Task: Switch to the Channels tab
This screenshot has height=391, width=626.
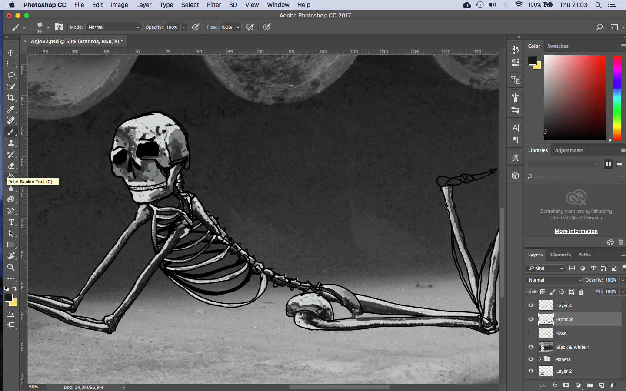Action: coord(560,255)
